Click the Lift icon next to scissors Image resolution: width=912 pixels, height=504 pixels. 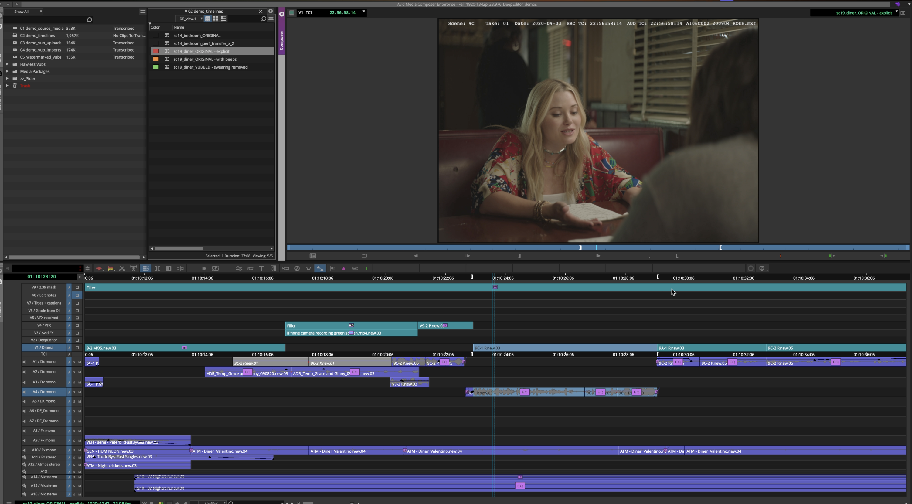coord(134,268)
